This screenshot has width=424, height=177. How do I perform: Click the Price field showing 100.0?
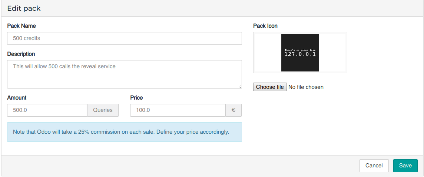click(x=178, y=110)
